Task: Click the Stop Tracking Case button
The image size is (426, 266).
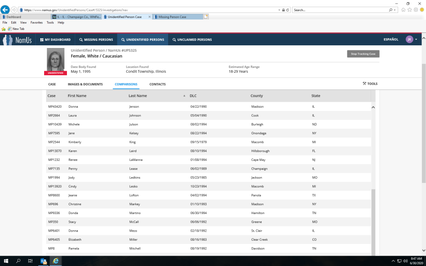Action: click(363, 54)
